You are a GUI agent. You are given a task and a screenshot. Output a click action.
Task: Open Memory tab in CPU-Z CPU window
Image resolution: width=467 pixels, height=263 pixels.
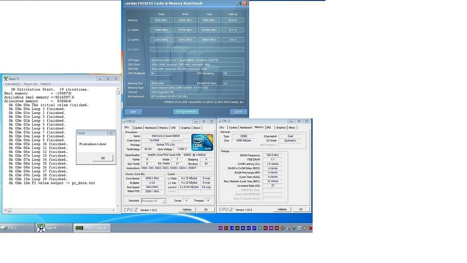(164, 128)
